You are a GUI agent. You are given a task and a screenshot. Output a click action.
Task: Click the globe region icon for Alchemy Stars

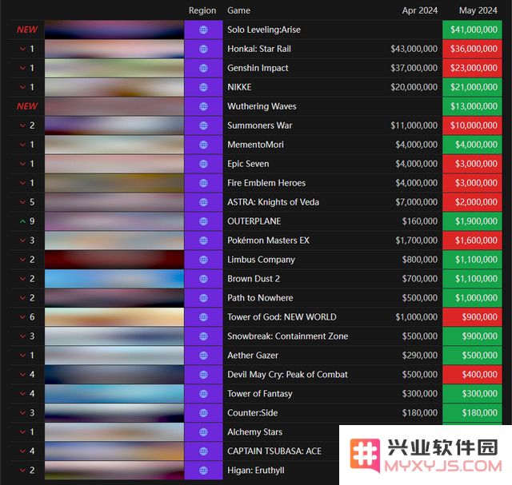pos(203,432)
